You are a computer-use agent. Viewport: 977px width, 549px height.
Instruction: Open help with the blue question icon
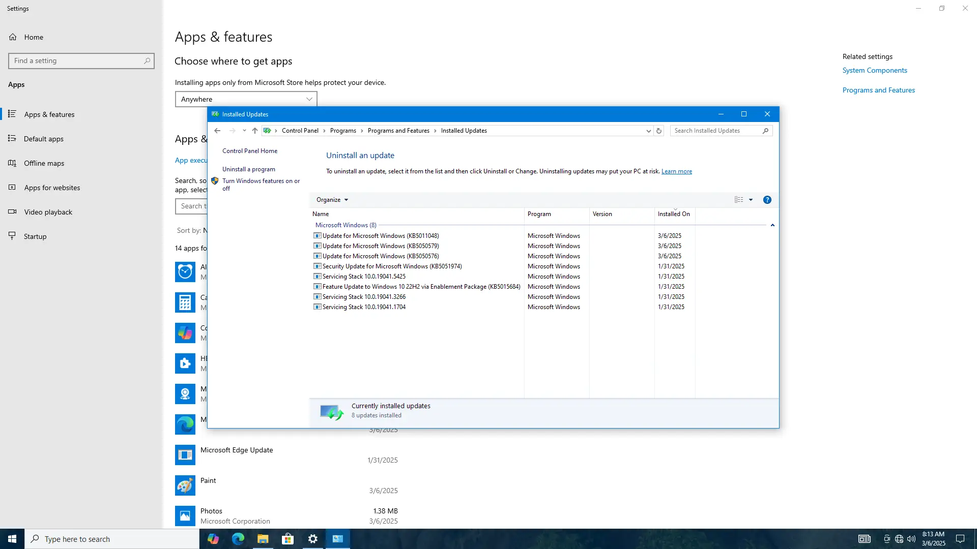coord(767,200)
